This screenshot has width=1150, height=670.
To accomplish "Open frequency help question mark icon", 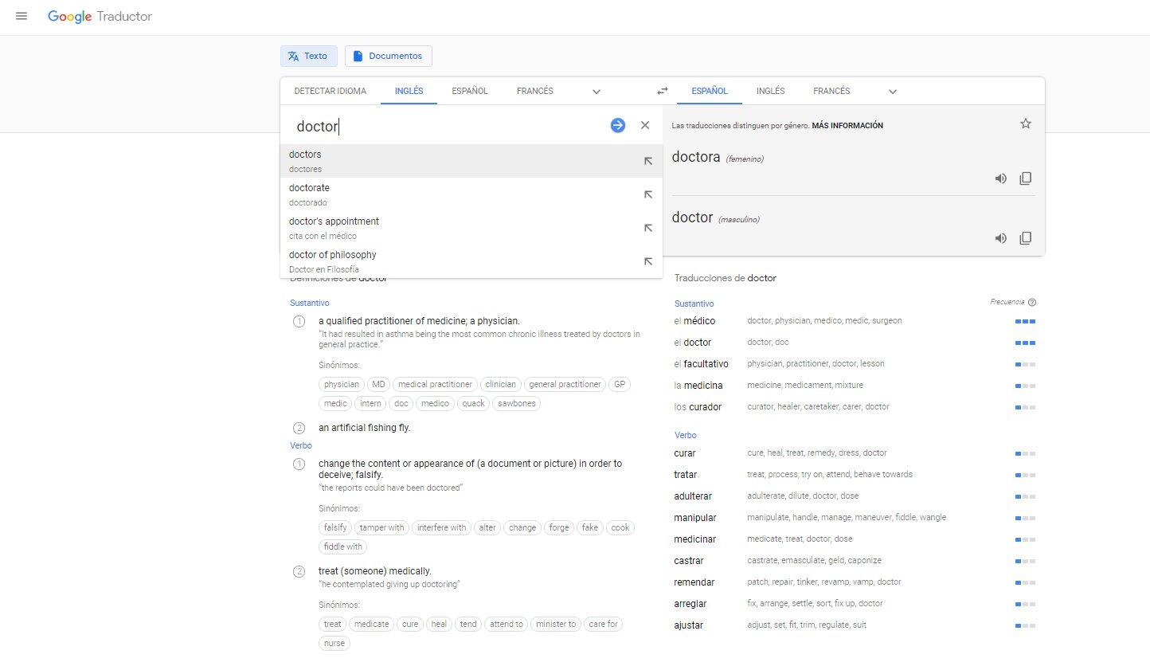I will pos(1032,303).
